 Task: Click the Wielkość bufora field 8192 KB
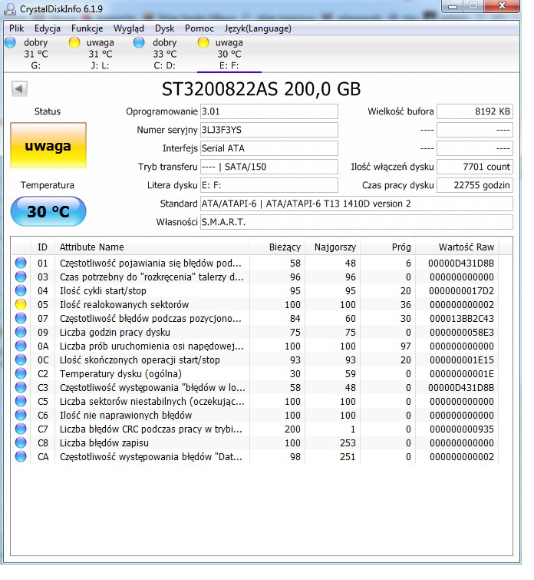[475, 111]
